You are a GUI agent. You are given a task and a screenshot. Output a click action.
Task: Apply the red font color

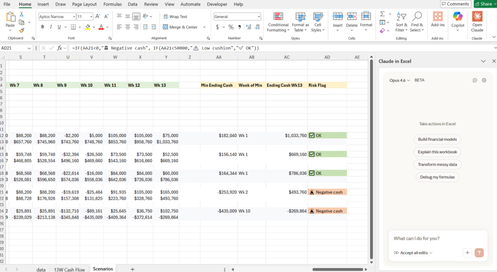click(x=101, y=27)
